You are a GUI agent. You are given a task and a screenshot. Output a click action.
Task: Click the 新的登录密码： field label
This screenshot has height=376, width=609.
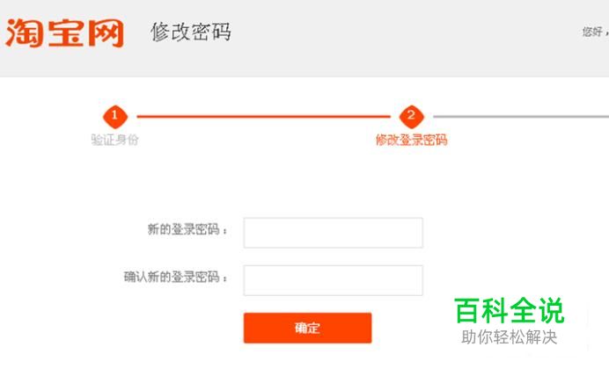tap(187, 230)
